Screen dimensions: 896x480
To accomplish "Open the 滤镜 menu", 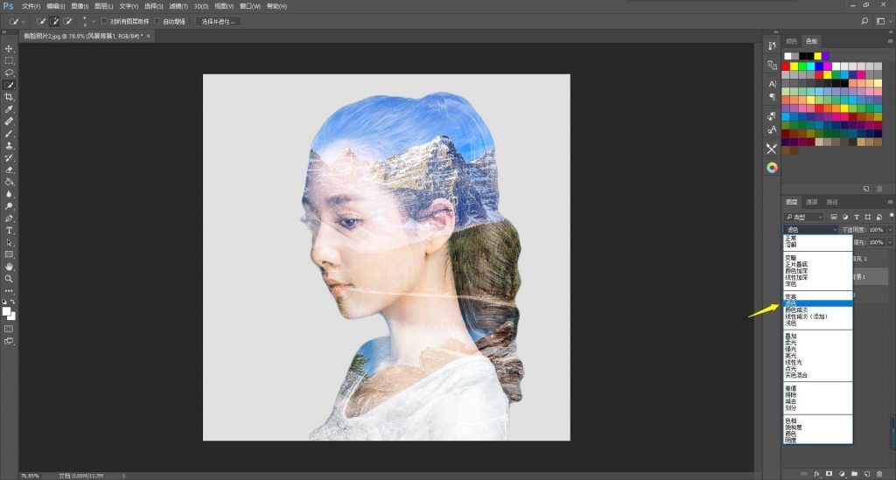I will point(179,6).
